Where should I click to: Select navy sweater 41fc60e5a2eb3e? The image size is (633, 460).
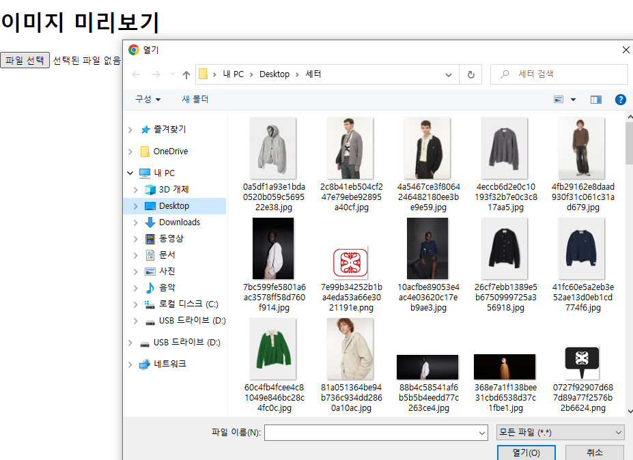click(582, 248)
